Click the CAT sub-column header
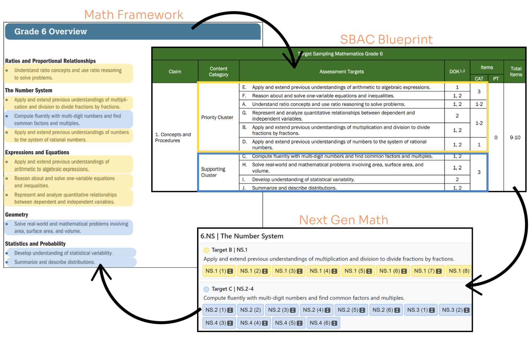 [479, 79]
